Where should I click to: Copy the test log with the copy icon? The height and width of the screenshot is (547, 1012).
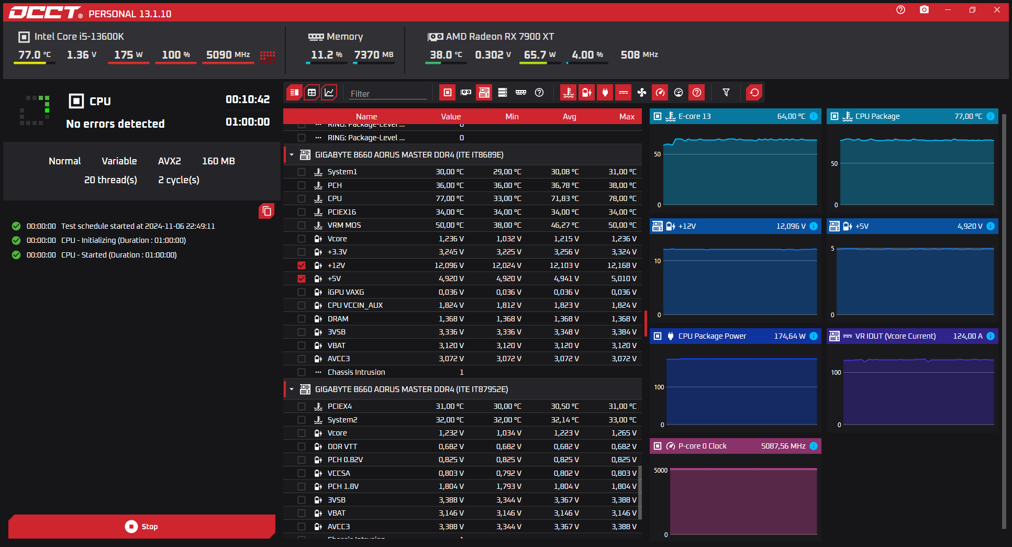[x=266, y=211]
